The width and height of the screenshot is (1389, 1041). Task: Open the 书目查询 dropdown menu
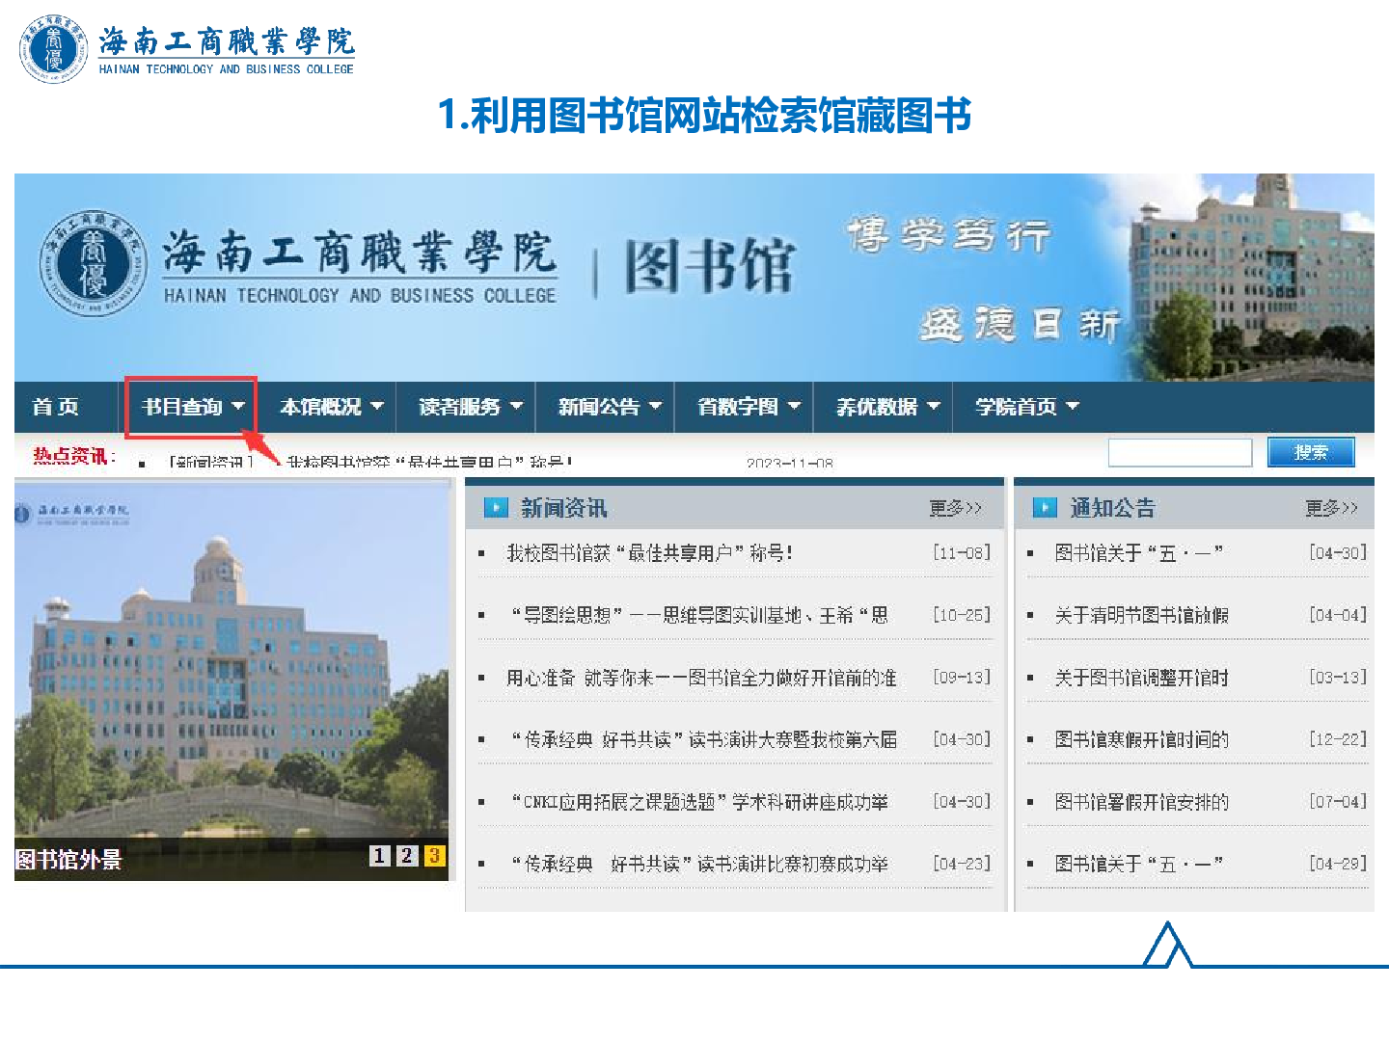point(191,407)
